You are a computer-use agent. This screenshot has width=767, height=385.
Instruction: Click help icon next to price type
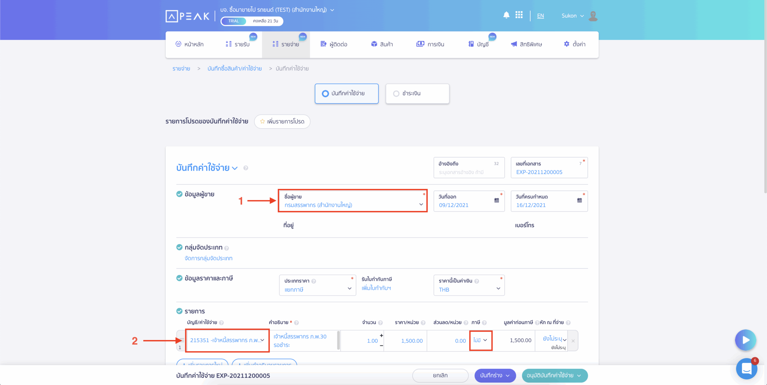tap(314, 281)
